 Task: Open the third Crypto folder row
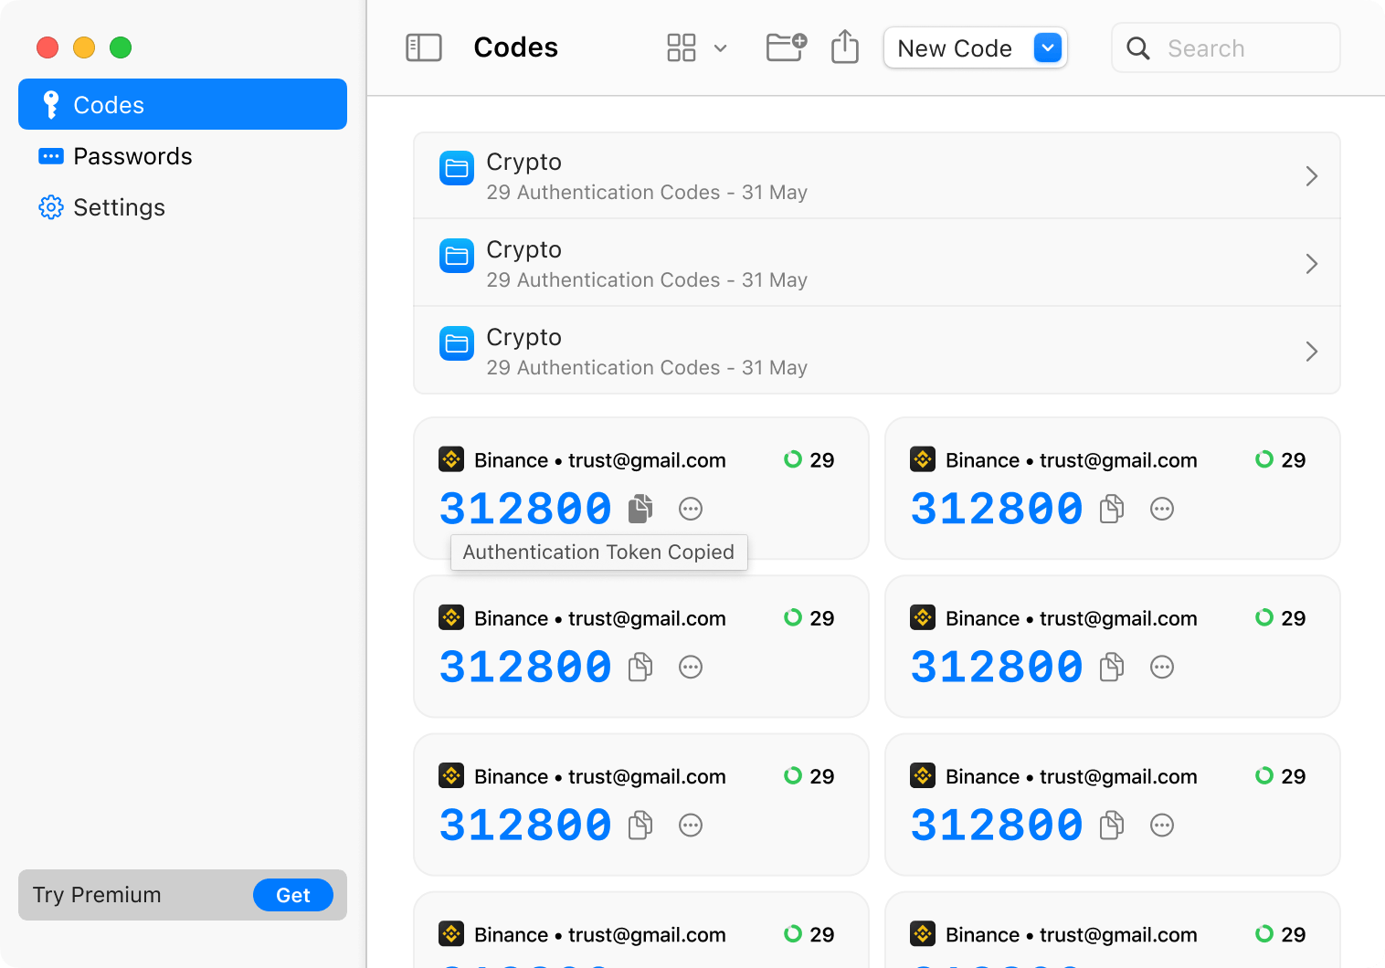click(x=877, y=351)
